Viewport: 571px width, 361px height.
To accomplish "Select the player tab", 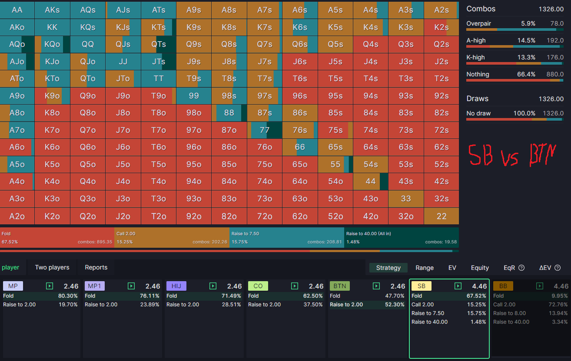I will (x=10, y=267).
